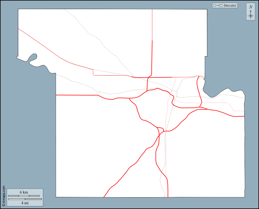Open the d-maps.com copyright link

click(4, 196)
